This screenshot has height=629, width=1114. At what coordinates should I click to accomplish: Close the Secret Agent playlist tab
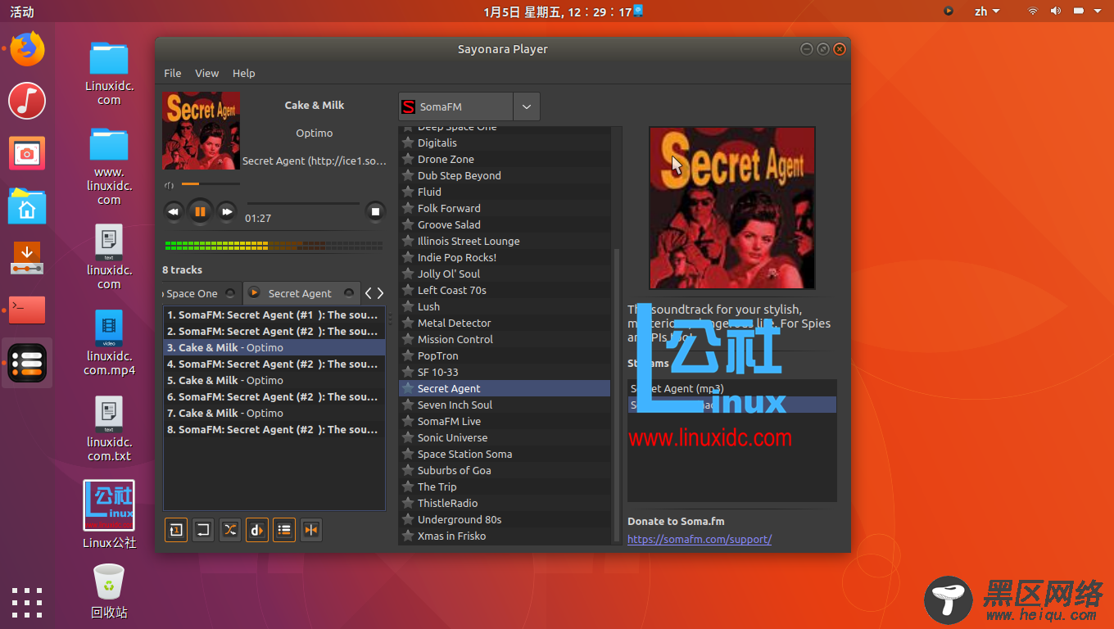[x=350, y=293]
